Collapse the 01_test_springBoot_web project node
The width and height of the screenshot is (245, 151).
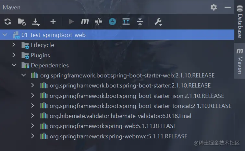pyautogui.click(x=5, y=35)
